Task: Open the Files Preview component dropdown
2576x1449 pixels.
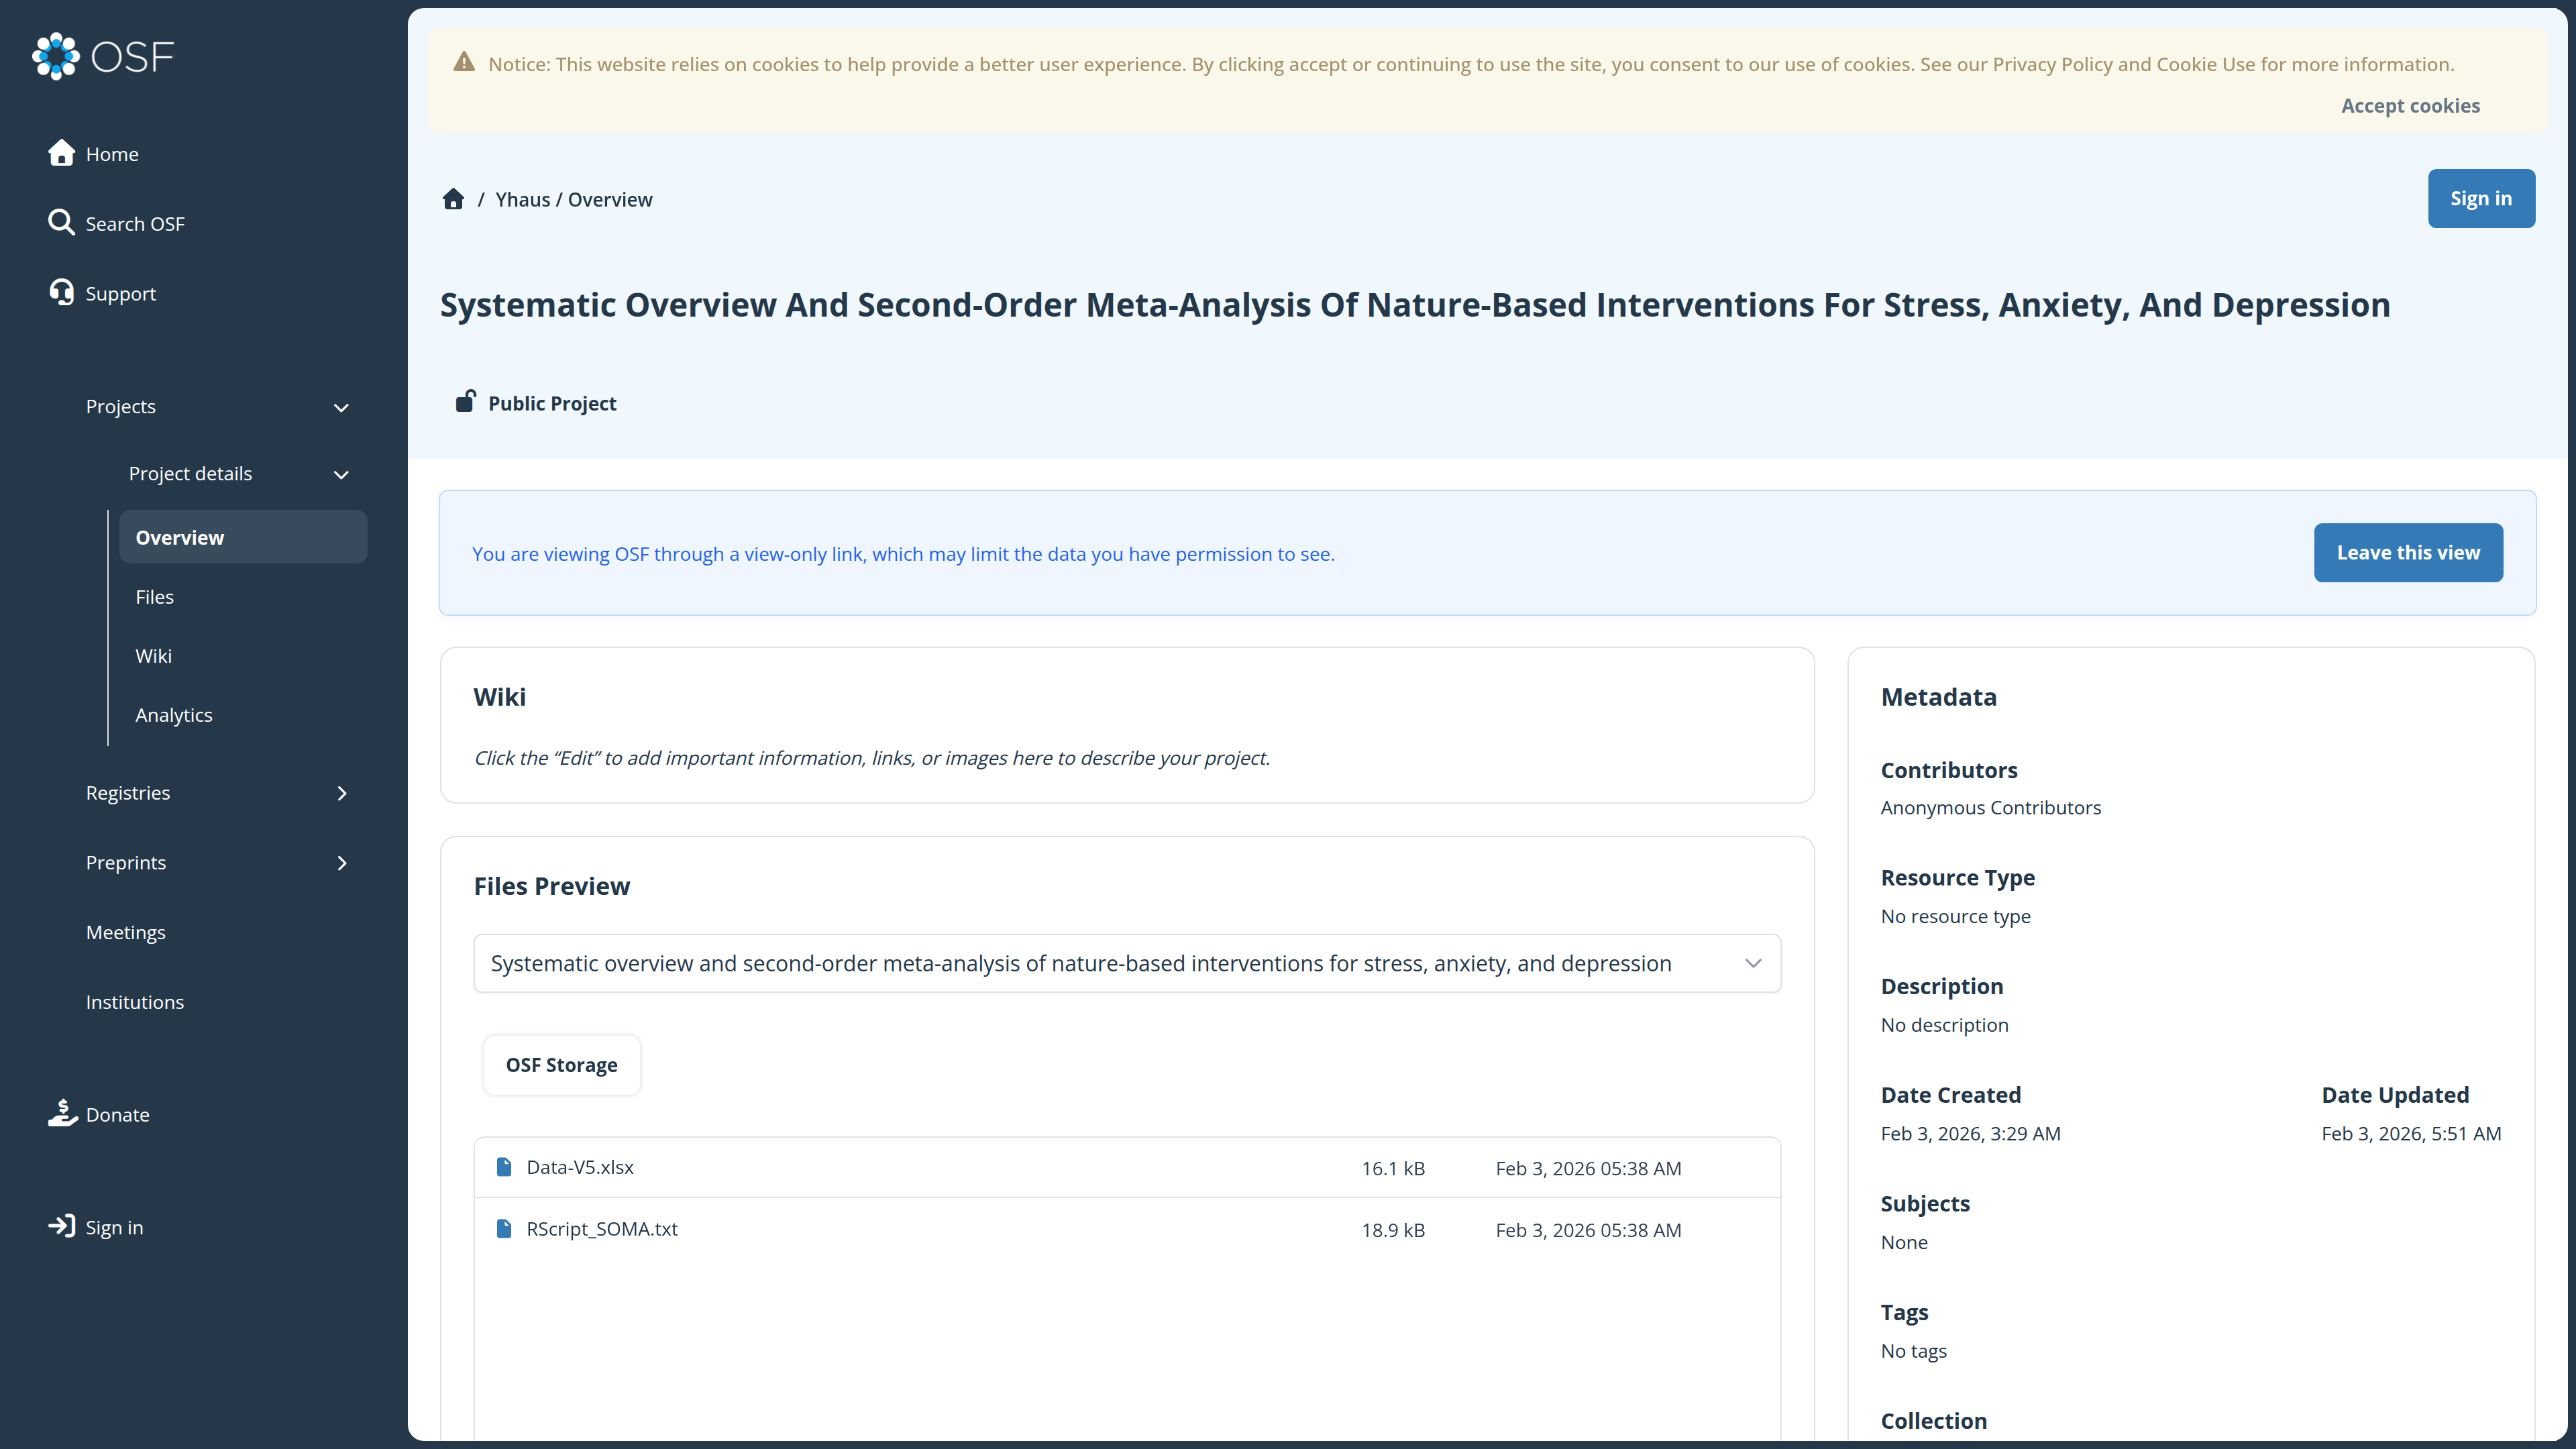Action: [1127, 963]
